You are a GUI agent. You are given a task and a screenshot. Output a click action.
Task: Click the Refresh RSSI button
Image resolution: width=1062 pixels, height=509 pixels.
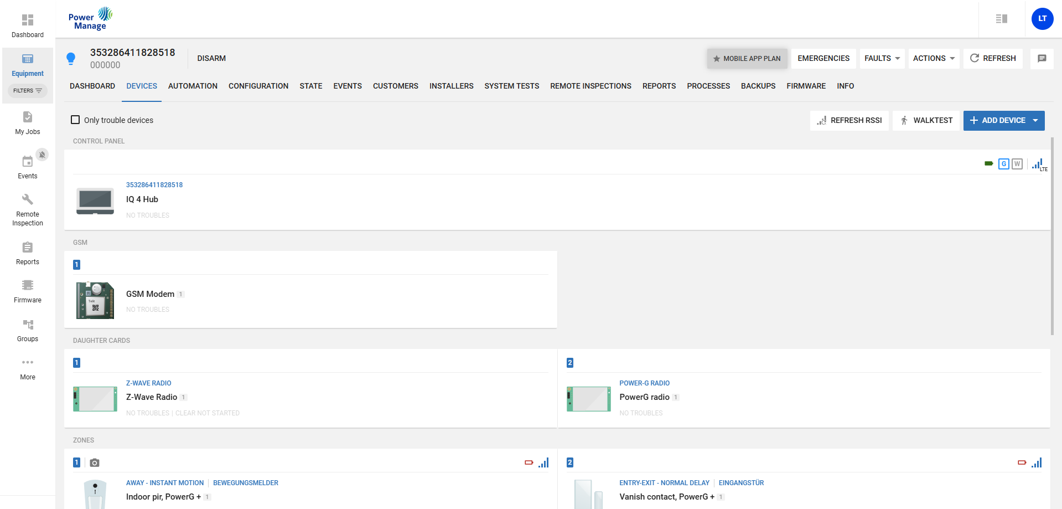coord(849,121)
